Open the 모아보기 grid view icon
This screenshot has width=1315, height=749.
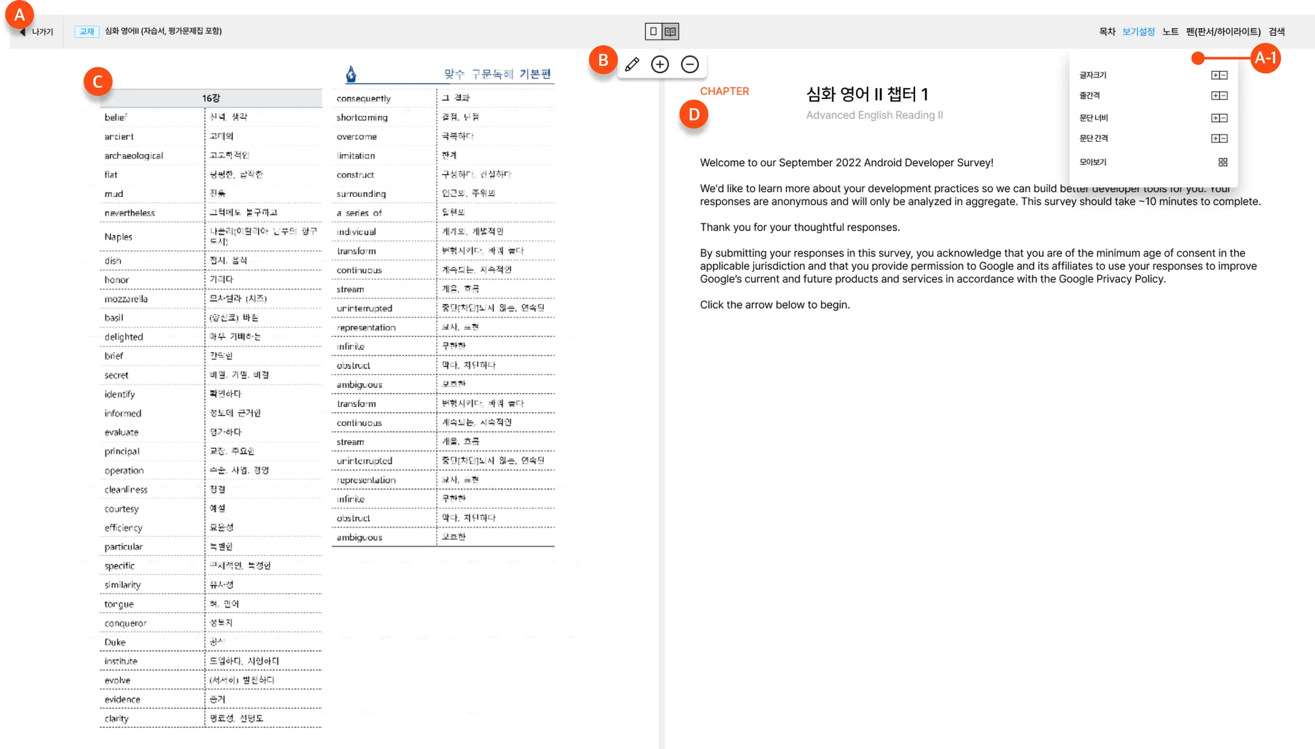click(x=1223, y=162)
